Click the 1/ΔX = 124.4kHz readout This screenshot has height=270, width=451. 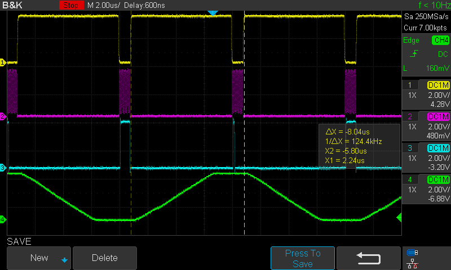[x=353, y=141]
